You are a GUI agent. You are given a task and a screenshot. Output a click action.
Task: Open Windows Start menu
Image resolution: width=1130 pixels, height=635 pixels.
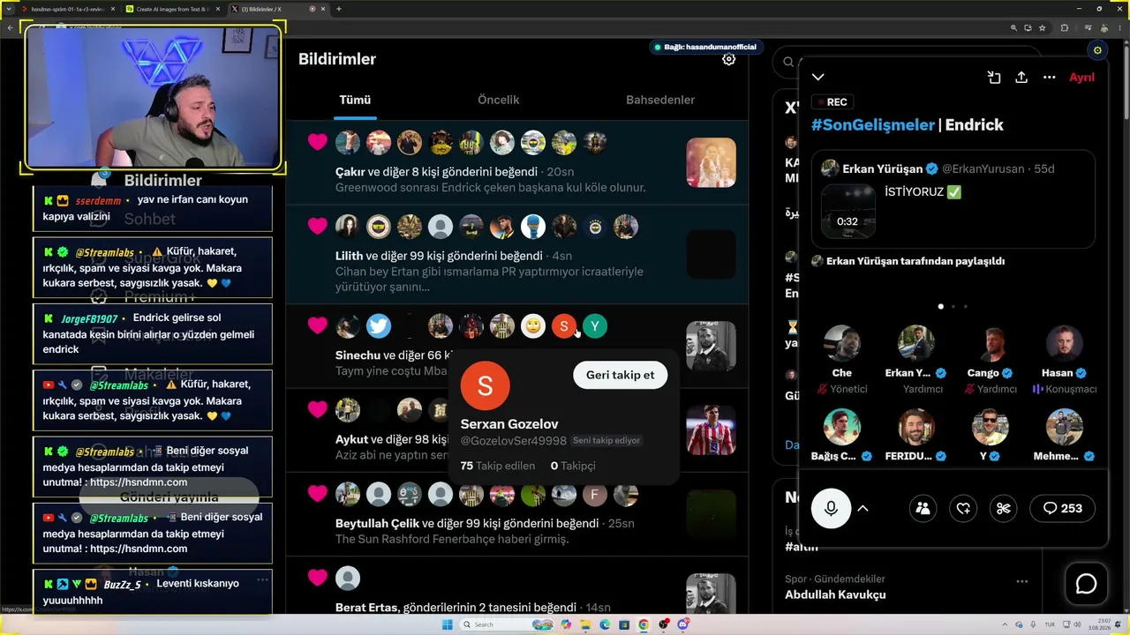[x=448, y=624]
